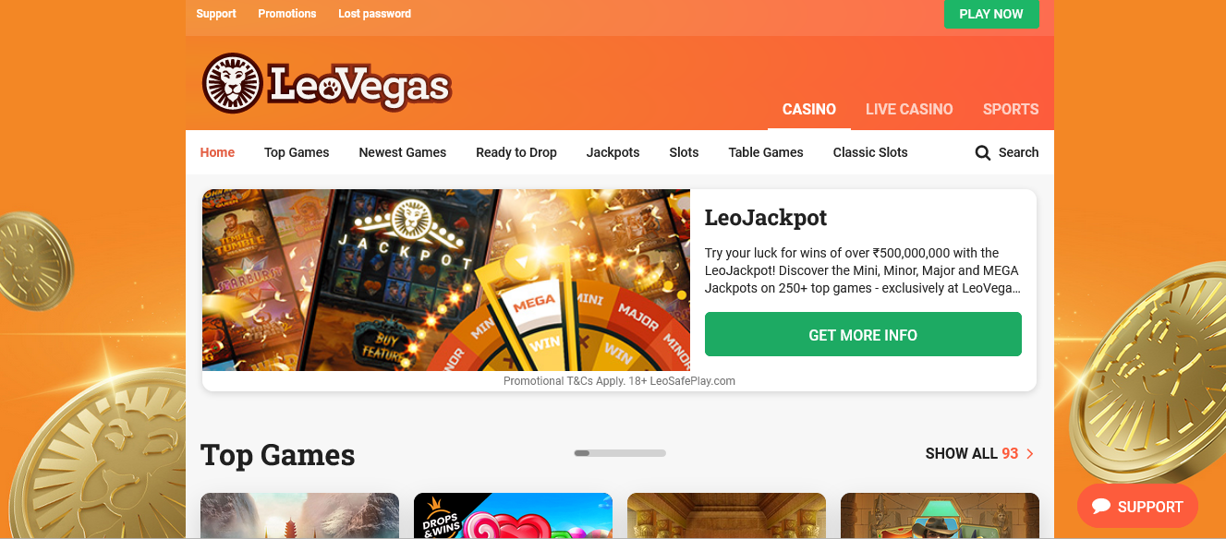This screenshot has width=1226, height=539.
Task: Switch to the Sports tab
Action: 1011,109
